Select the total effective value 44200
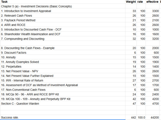 click(x=152, y=117)
